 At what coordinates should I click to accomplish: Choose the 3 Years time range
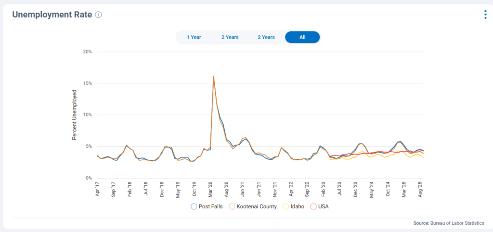[x=266, y=37]
